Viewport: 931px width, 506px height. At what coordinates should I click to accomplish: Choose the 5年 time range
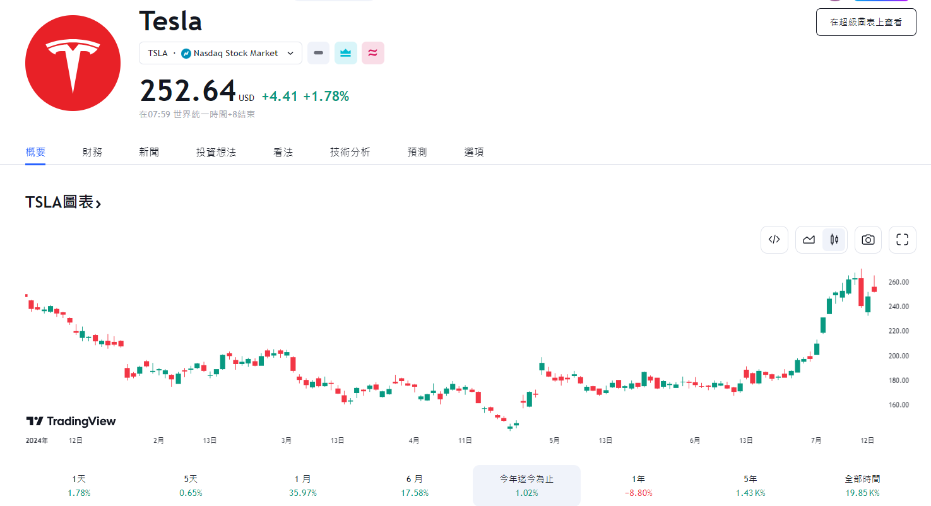[x=750, y=485]
